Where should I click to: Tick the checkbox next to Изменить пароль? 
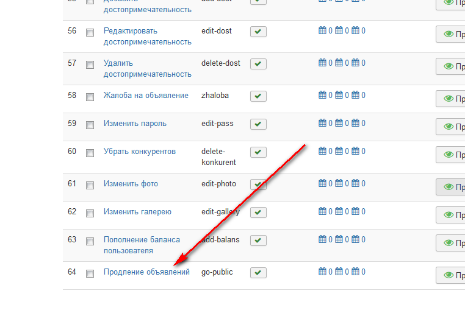[x=90, y=125]
